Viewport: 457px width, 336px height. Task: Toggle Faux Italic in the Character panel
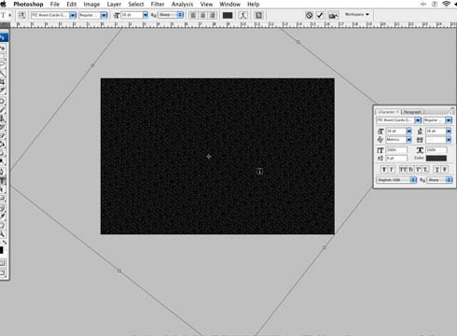392,169
